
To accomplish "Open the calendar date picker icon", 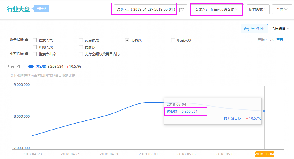I will pyautogui.click(x=182, y=10).
